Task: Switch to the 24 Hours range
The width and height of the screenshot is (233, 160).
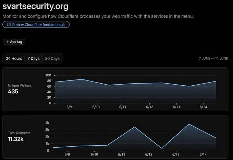Action: (14, 58)
